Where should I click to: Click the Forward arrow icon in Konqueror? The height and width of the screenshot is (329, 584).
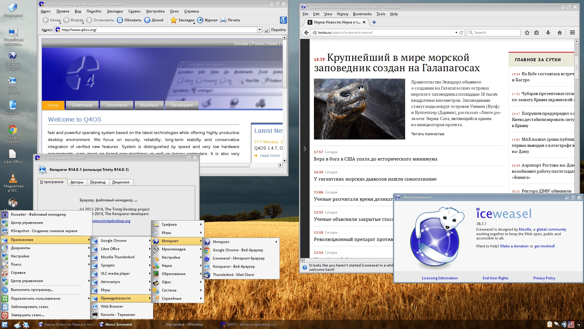pyautogui.click(x=66, y=20)
